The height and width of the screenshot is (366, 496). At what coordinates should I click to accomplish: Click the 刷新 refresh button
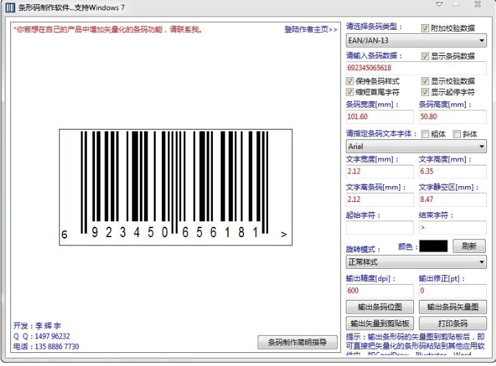[469, 246]
